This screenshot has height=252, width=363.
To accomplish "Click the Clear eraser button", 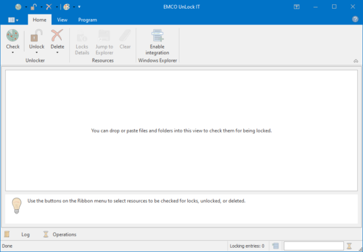I will [125, 39].
